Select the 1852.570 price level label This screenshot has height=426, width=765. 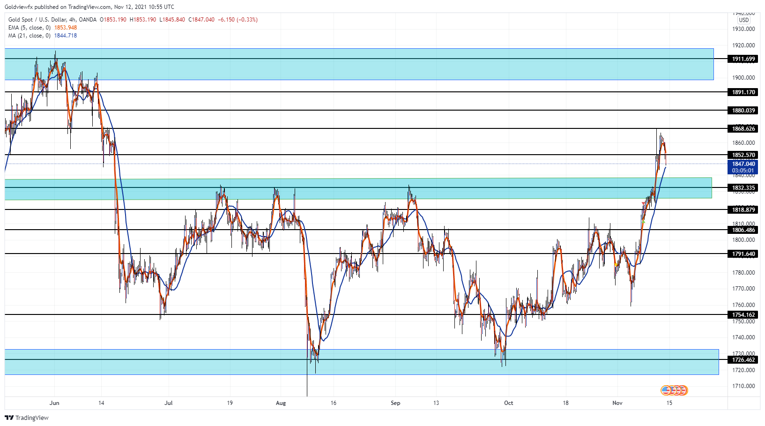[x=743, y=155]
